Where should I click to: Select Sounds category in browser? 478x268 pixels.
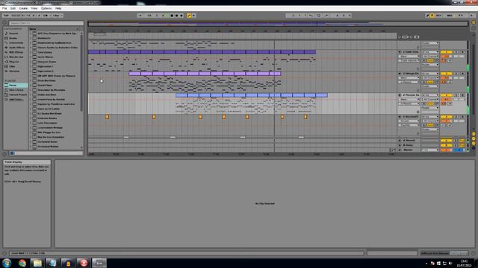tap(13, 33)
